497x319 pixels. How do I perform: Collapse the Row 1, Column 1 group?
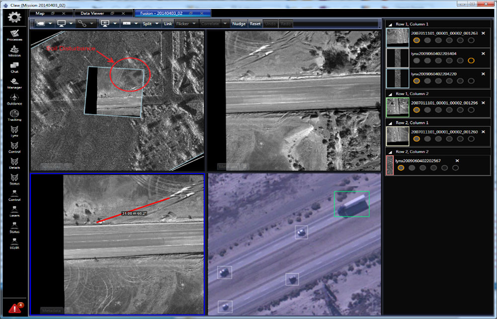point(390,24)
